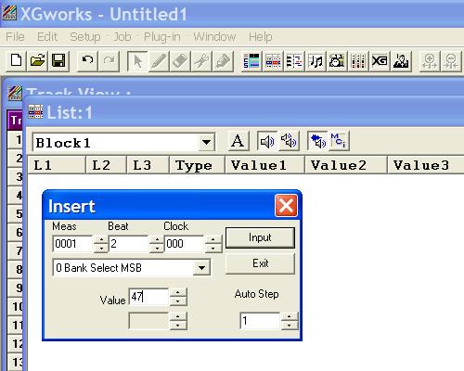Open the Plug-in menu
This screenshot has height=371, width=464.
pyautogui.click(x=162, y=37)
